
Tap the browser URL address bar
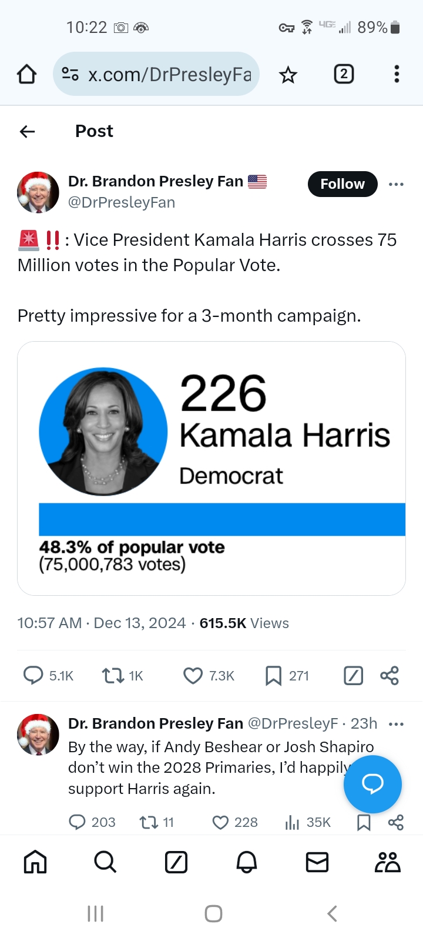click(169, 75)
